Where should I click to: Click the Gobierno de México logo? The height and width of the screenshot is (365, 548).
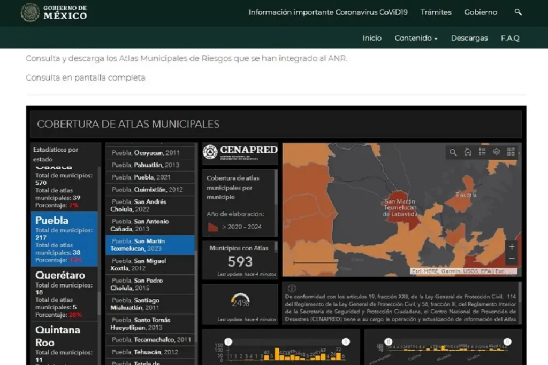pos(54,12)
